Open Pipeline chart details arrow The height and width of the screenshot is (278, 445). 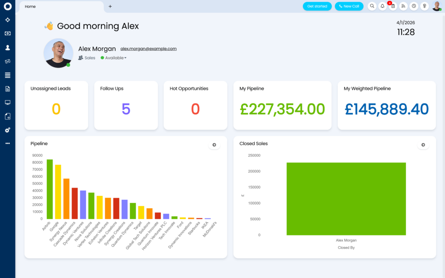tap(214, 145)
